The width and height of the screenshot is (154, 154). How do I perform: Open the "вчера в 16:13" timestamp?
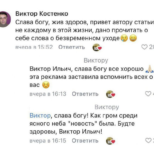[x=48, y=94]
